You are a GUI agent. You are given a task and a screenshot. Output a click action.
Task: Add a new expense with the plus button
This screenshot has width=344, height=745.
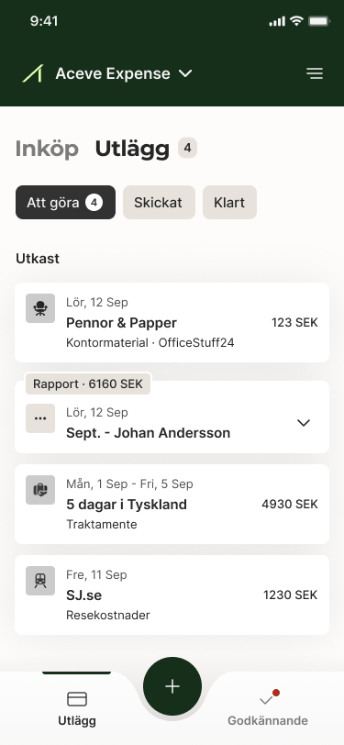[172, 686]
